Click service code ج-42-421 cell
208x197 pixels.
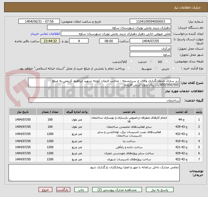181,147
